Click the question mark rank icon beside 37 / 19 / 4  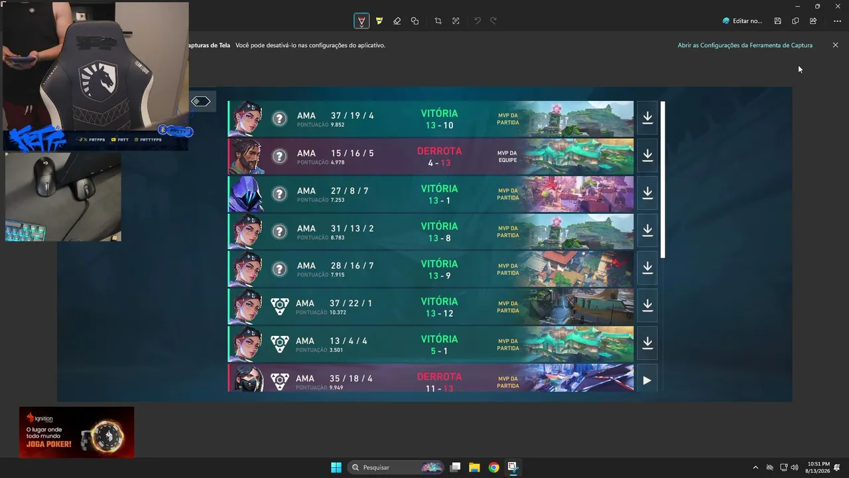pos(280,119)
